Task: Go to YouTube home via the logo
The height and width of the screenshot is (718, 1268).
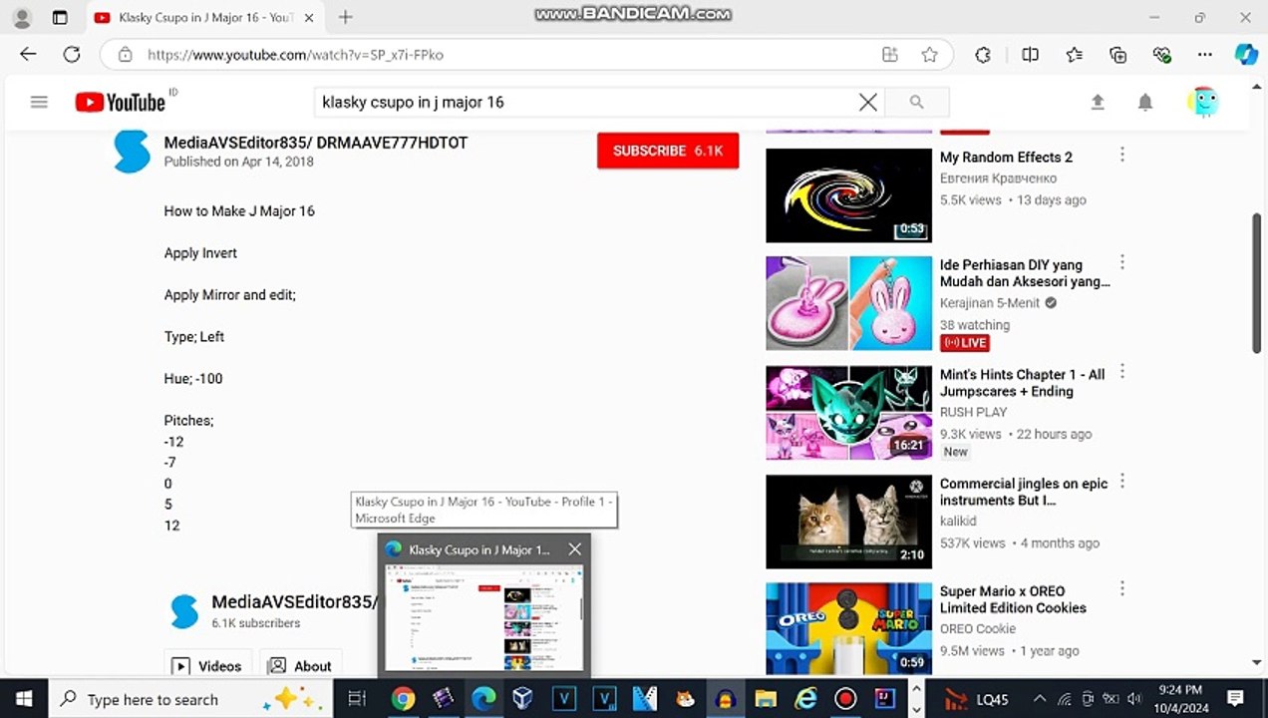Action: coord(121,102)
